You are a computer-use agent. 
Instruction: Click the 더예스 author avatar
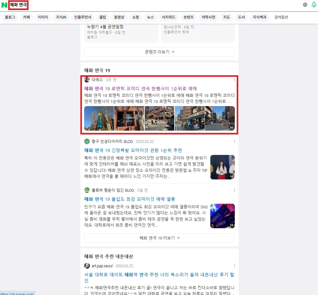(87, 80)
